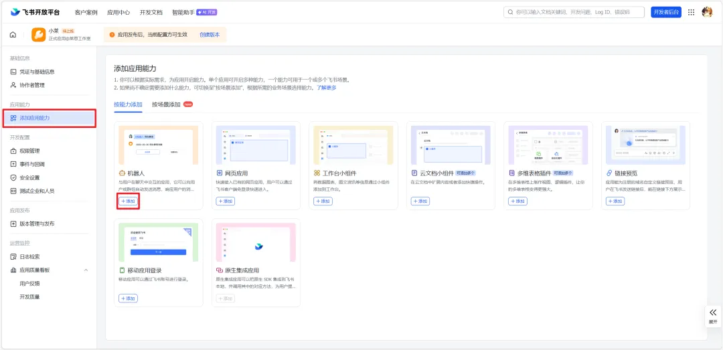Switch to 按能力添加 tab

128,104
